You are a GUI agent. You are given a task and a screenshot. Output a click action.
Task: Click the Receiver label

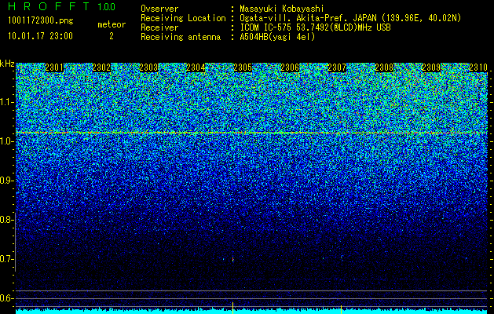pos(159,27)
